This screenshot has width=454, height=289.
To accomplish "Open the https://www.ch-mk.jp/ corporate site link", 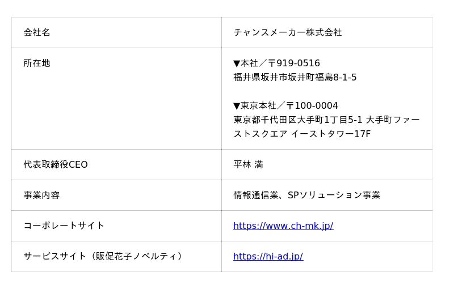I will point(283,226).
